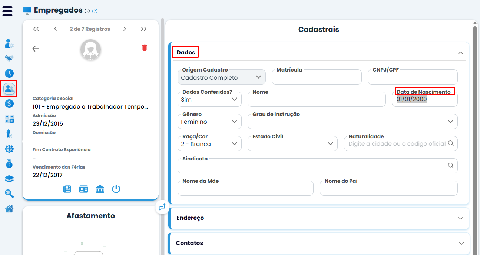Viewport: 480px width, 255px height.
Task: Click the '2 de 7 Registros' text
Action: click(x=90, y=29)
